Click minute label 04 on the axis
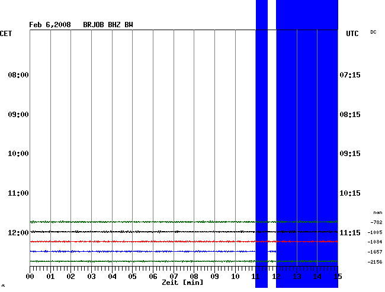This screenshot has width=385, height=292. pos(112,277)
